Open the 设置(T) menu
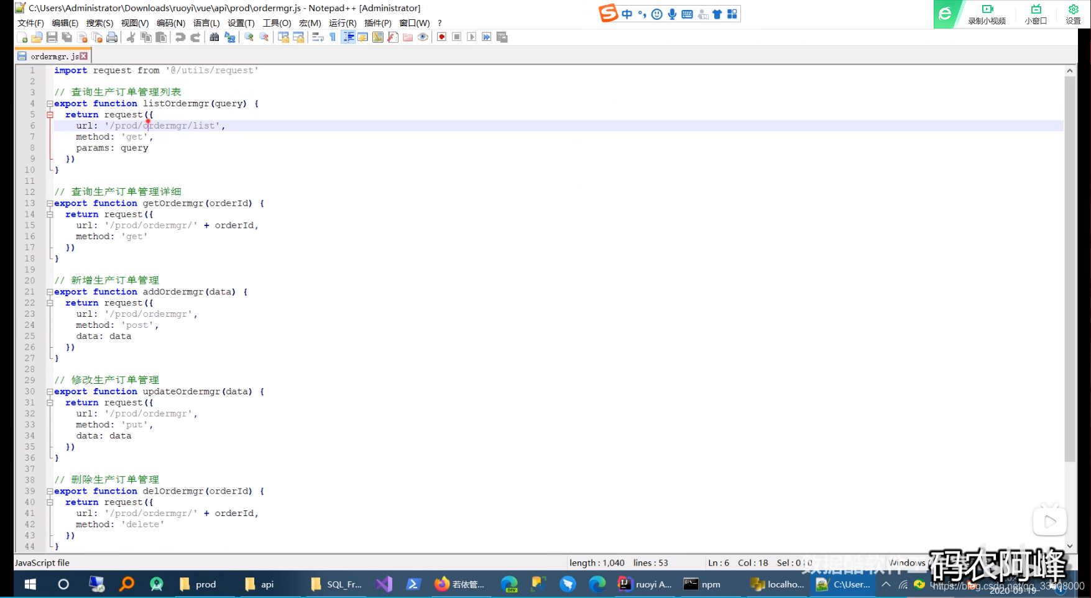This screenshot has width=1091, height=598. click(x=241, y=23)
